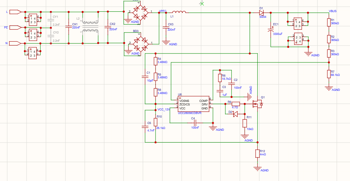Select the CX1 220nF capacitor
This screenshot has width=350, height=181.
coord(68,27)
